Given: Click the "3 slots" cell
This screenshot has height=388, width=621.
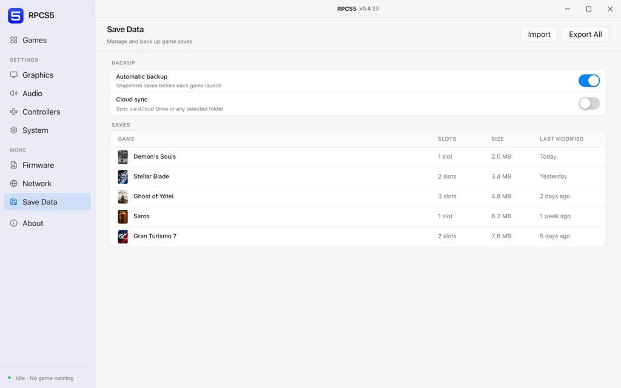Looking at the screenshot, I should (x=447, y=196).
